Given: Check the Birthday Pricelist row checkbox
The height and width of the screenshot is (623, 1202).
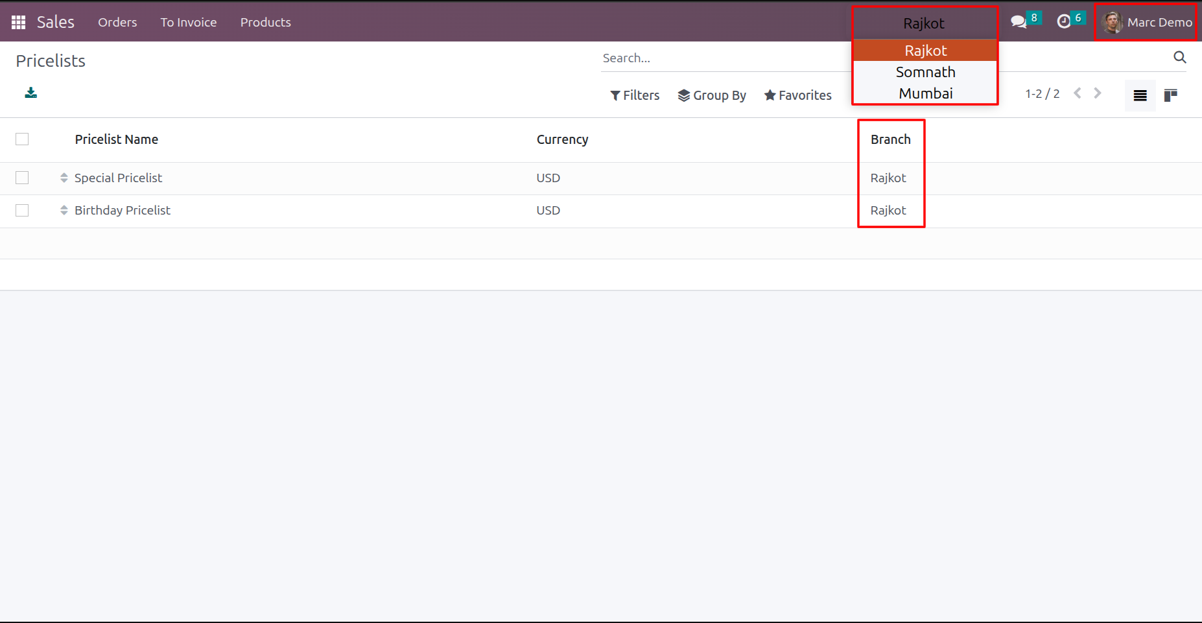Looking at the screenshot, I should (x=22, y=210).
